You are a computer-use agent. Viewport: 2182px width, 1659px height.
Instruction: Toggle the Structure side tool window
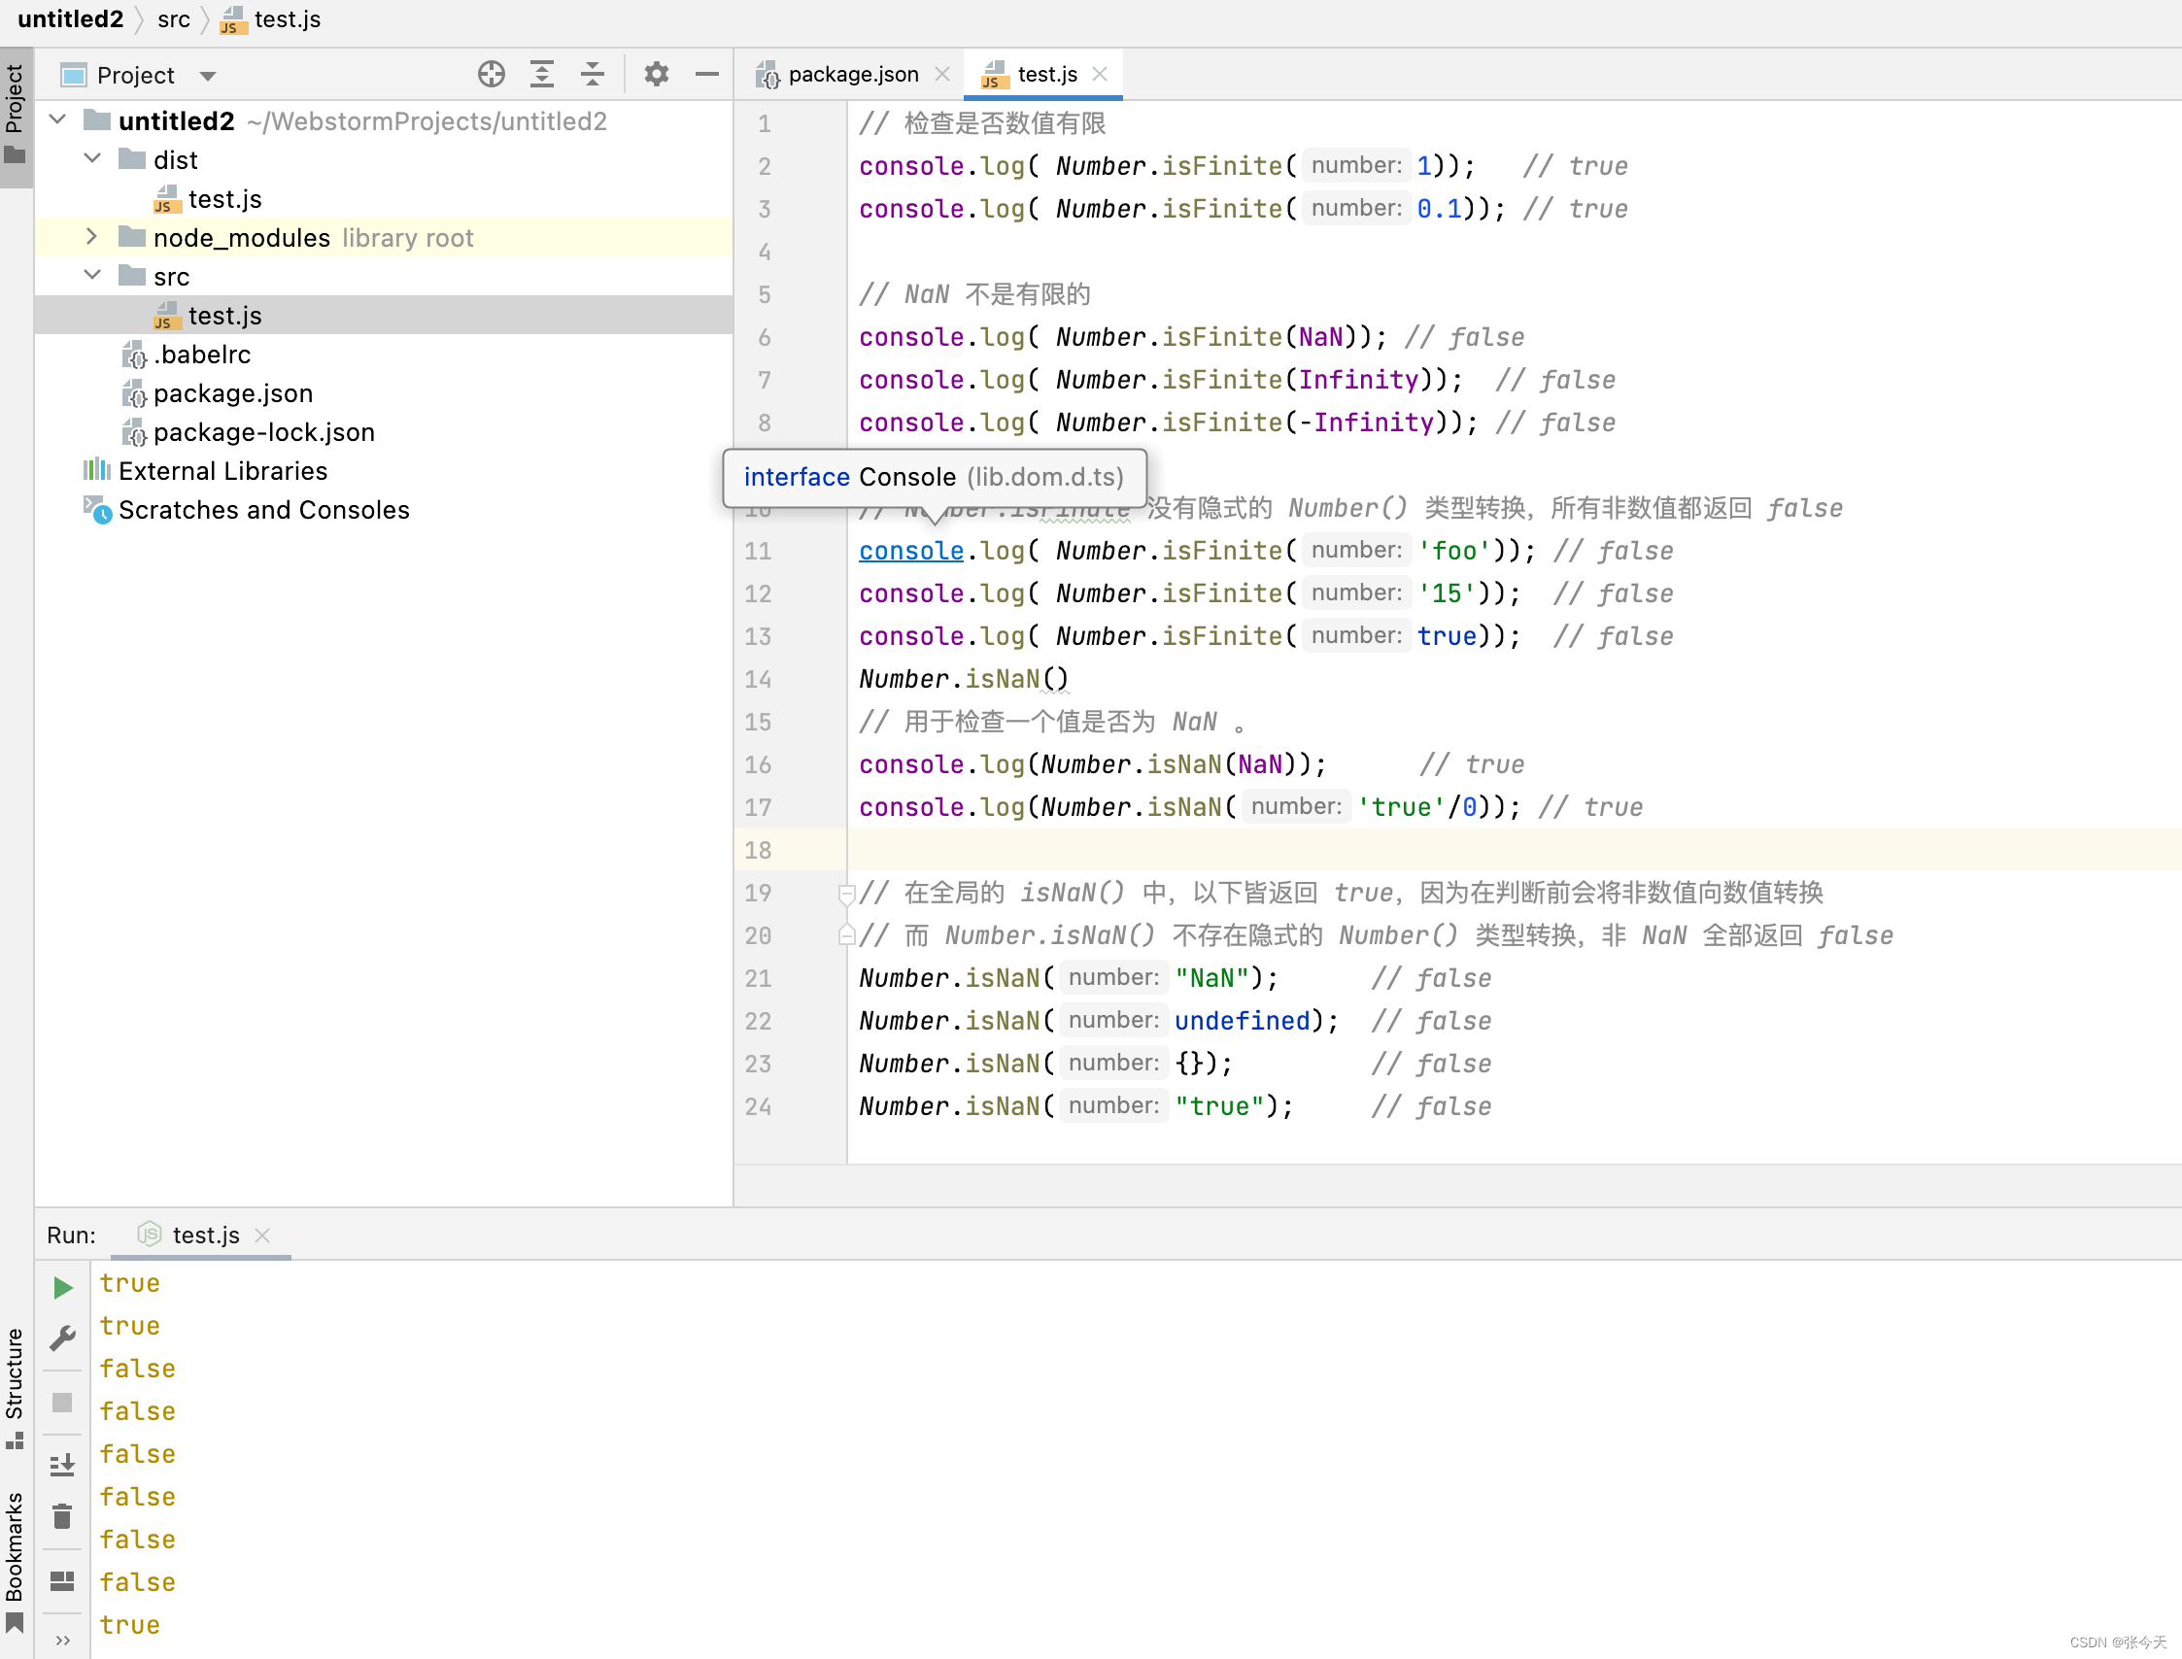click(15, 1388)
